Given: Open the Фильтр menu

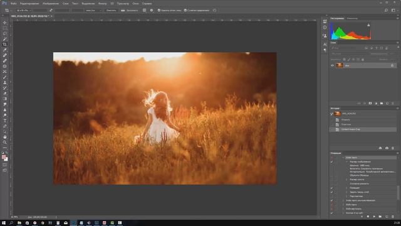Looking at the screenshot, I should 103,4.
